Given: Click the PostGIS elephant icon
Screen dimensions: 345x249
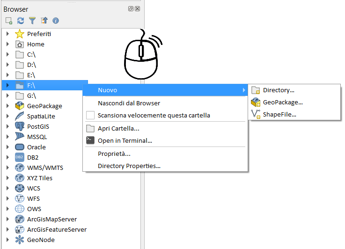Looking at the screenshot, I should tap(19, 126).
